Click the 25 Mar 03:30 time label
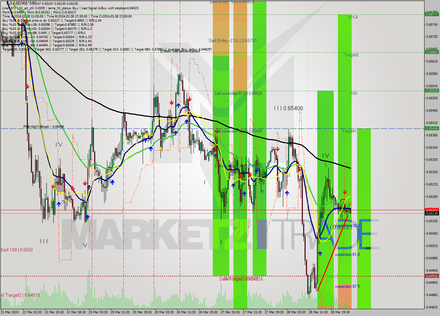 98,312
